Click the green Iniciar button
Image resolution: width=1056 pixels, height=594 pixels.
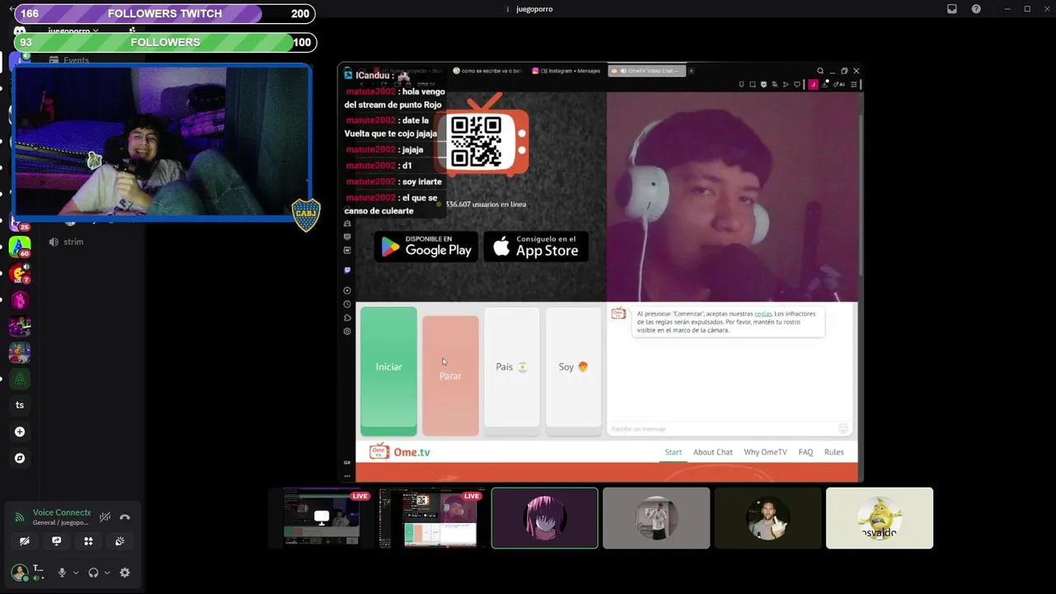389,371
